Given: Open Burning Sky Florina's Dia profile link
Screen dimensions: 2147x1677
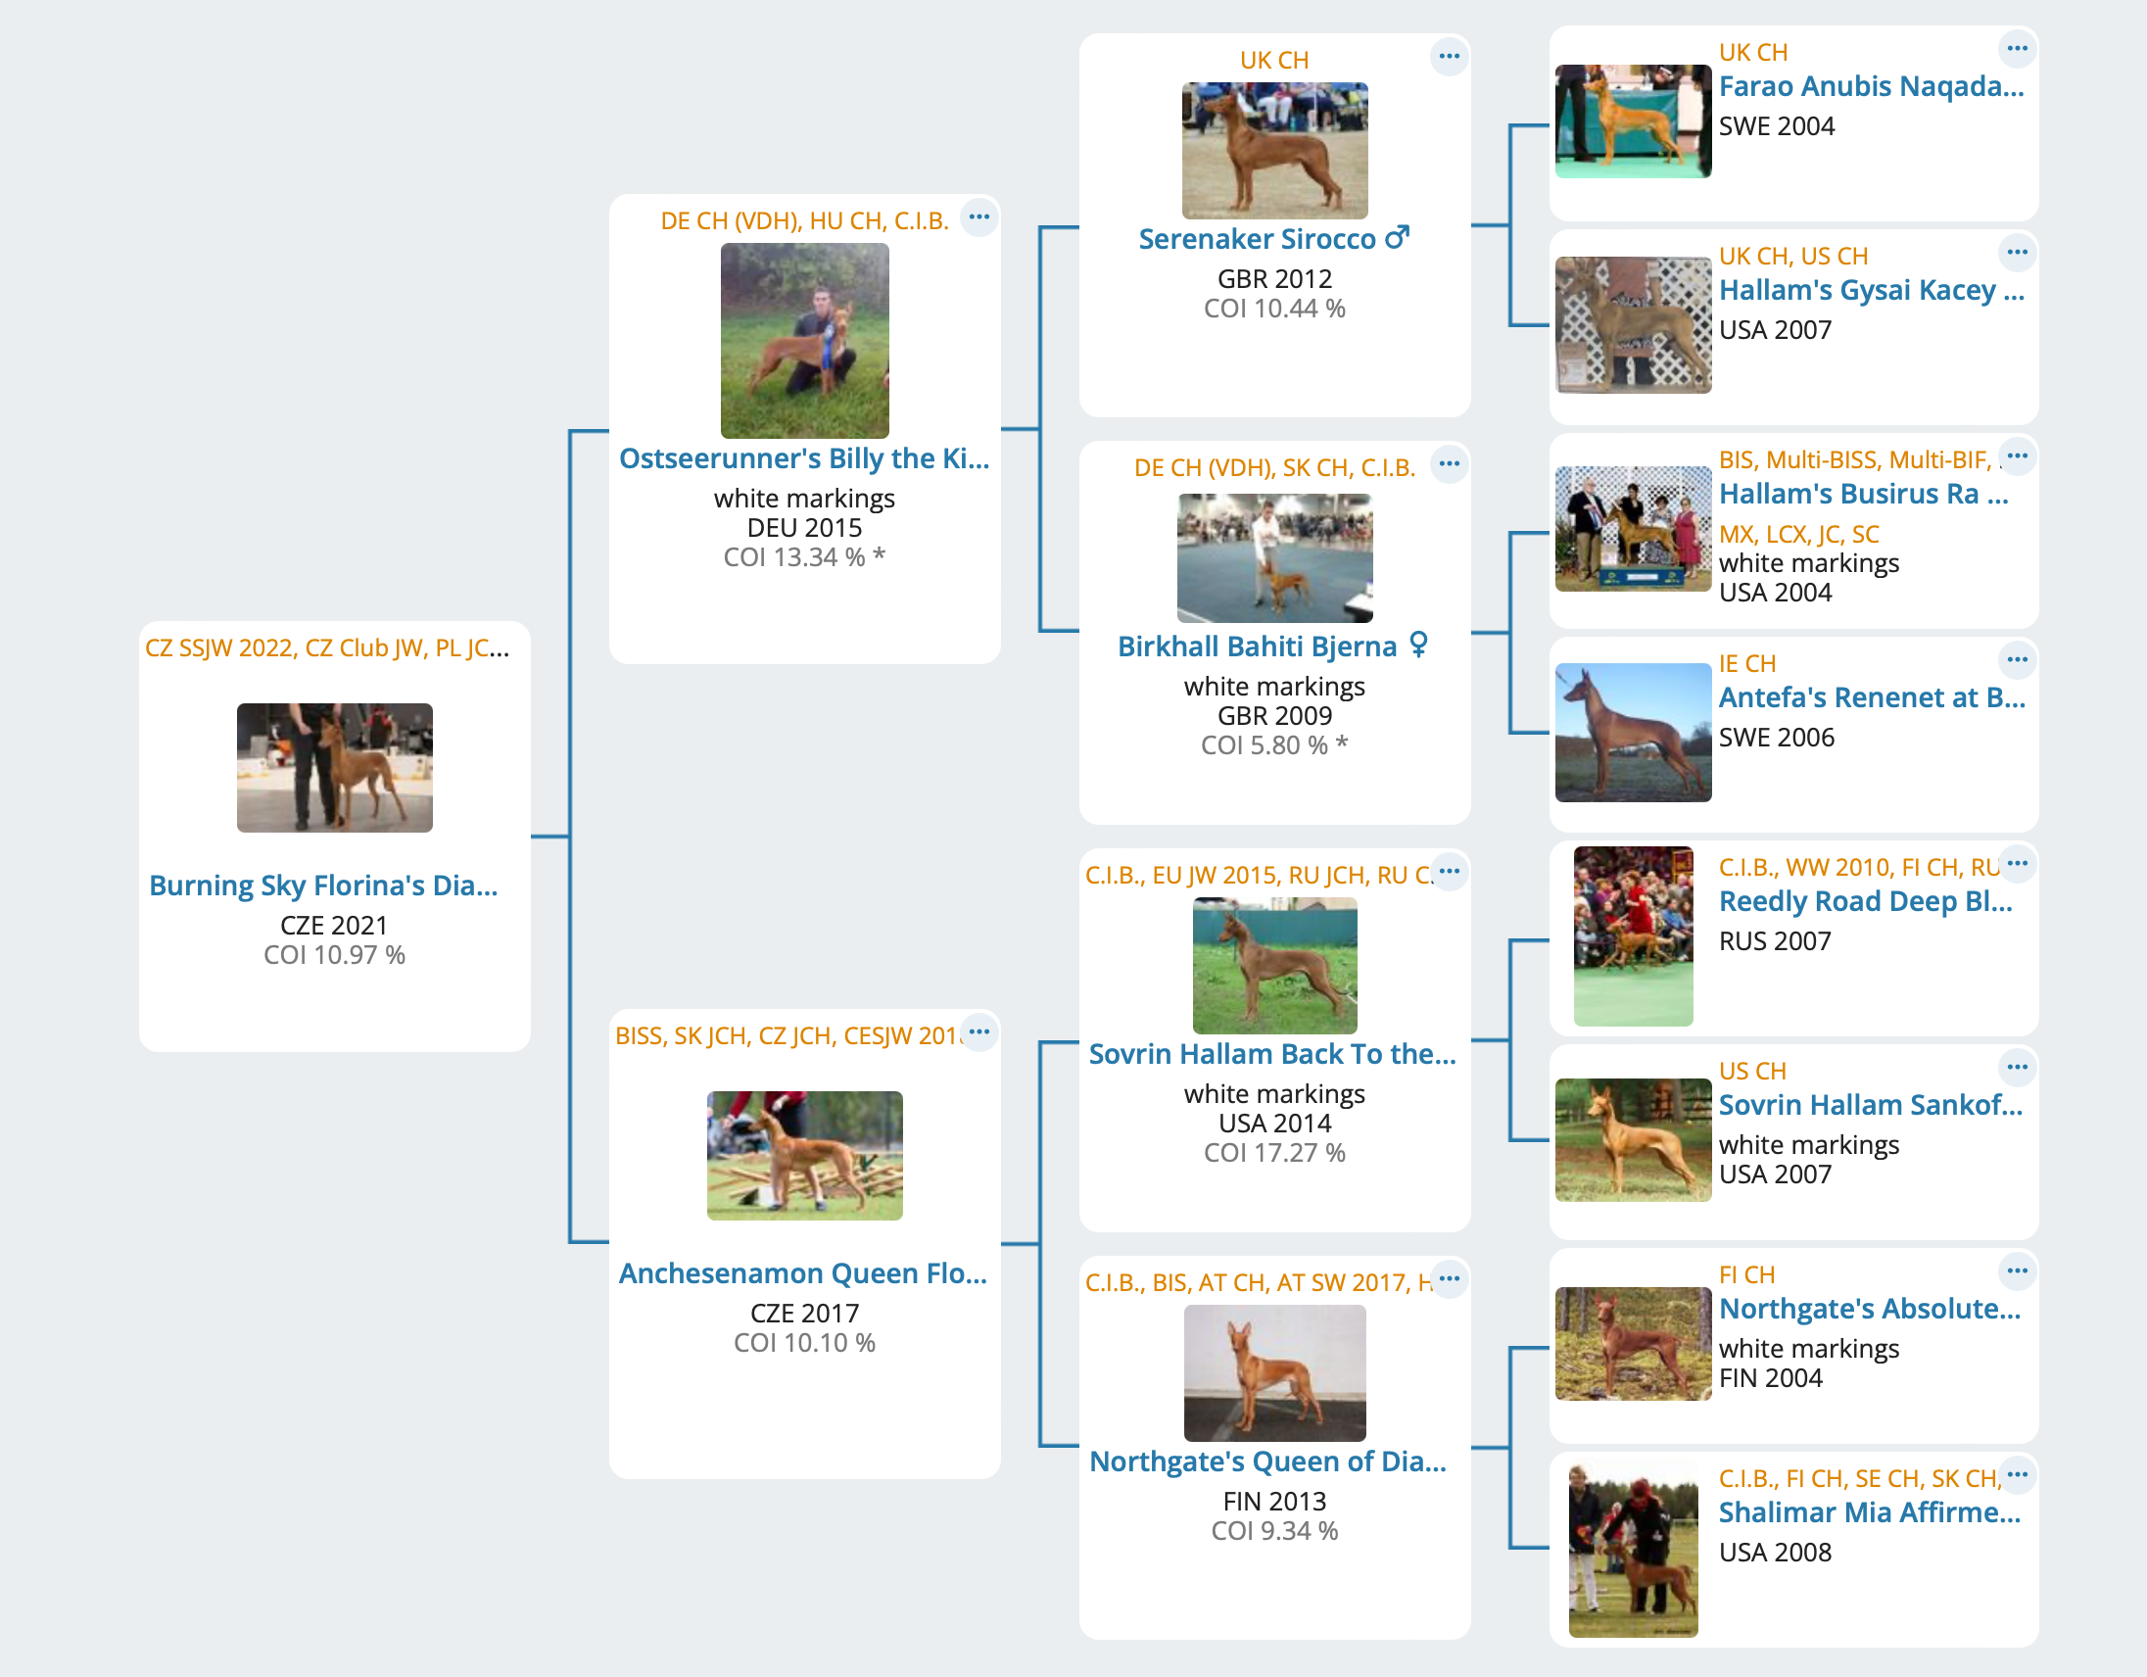Looking at the screenshot, I should point(323,886).
